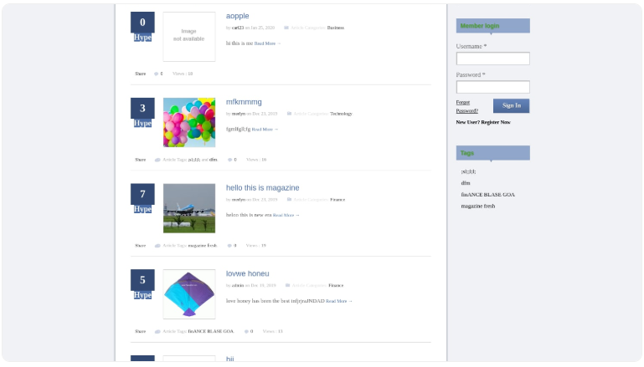
Task: Click the tag icon under mfkmmmg article
Action: click(x=157, y=160)
